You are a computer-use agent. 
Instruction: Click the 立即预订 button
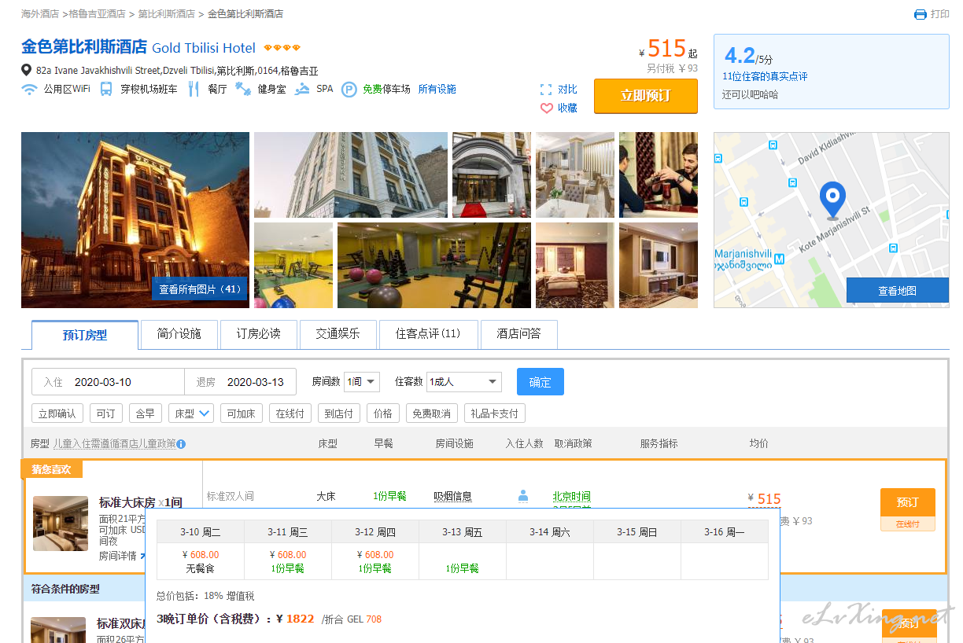click(646, 96)
